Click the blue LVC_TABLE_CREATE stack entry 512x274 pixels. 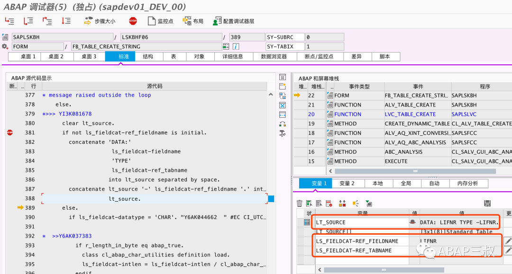pyautogui.click(x=410, y=115)
